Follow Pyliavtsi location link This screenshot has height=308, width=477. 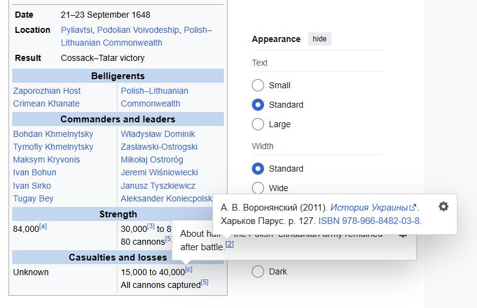[x=77, y=30]
